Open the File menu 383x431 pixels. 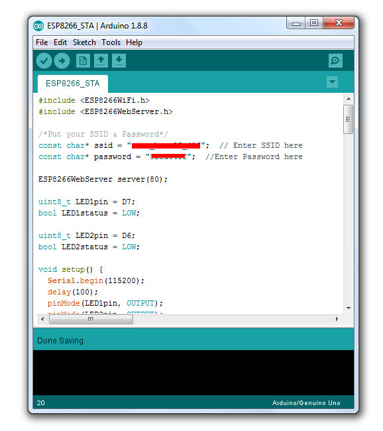click(42, 42)
